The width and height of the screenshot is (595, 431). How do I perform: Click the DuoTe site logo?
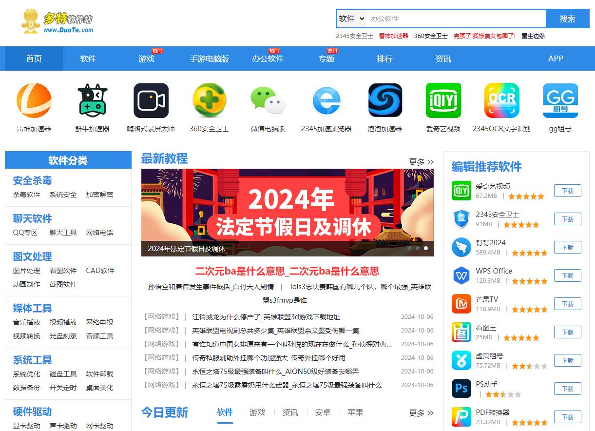coord(57,21)
